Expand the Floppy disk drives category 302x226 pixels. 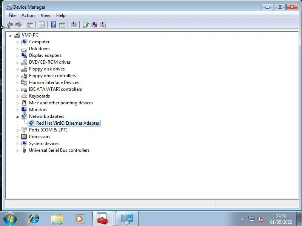pos(17,69)
